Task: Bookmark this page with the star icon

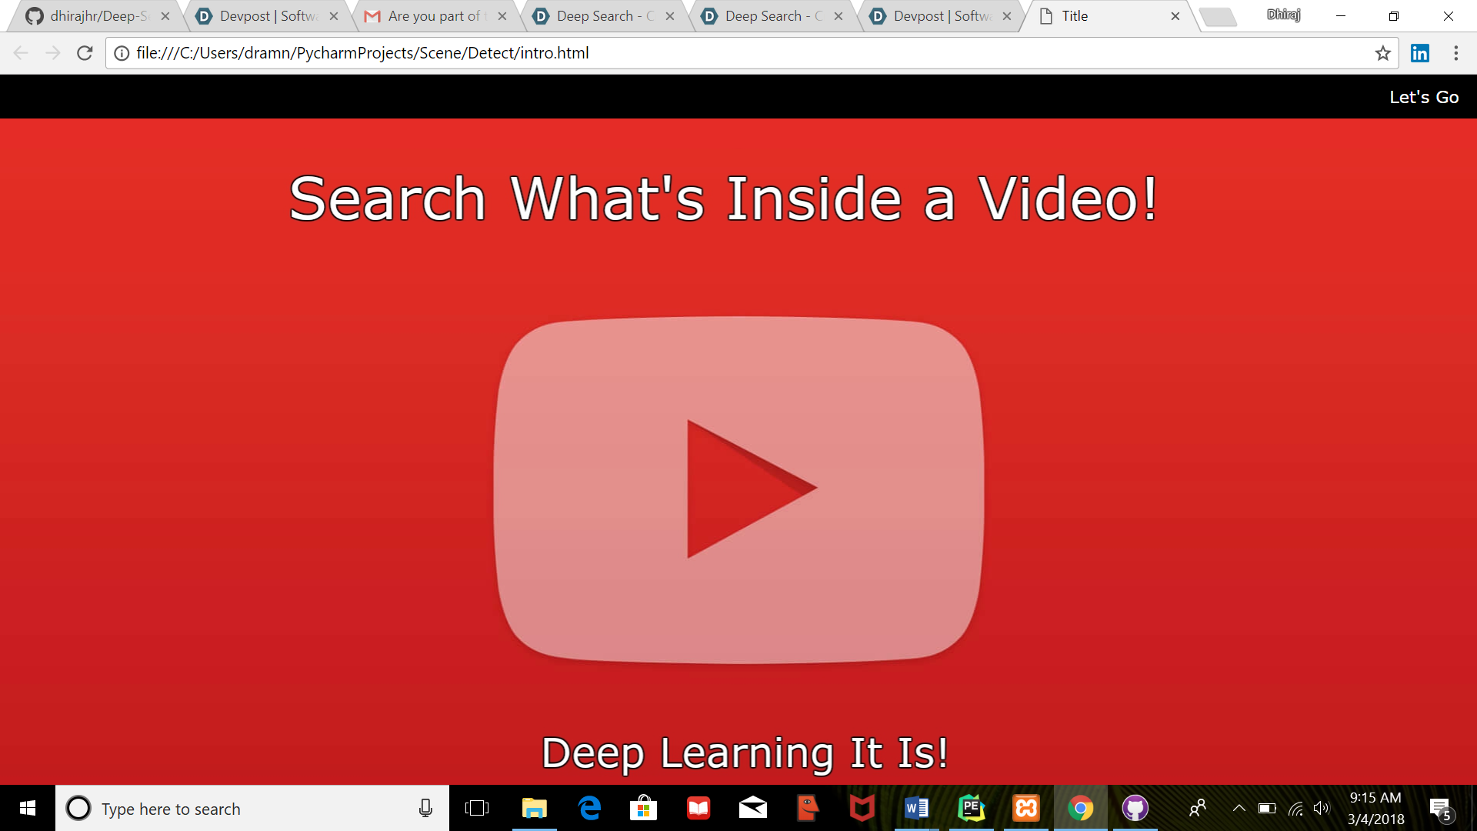Action: pyautogui.click(x=1382, y=53)
